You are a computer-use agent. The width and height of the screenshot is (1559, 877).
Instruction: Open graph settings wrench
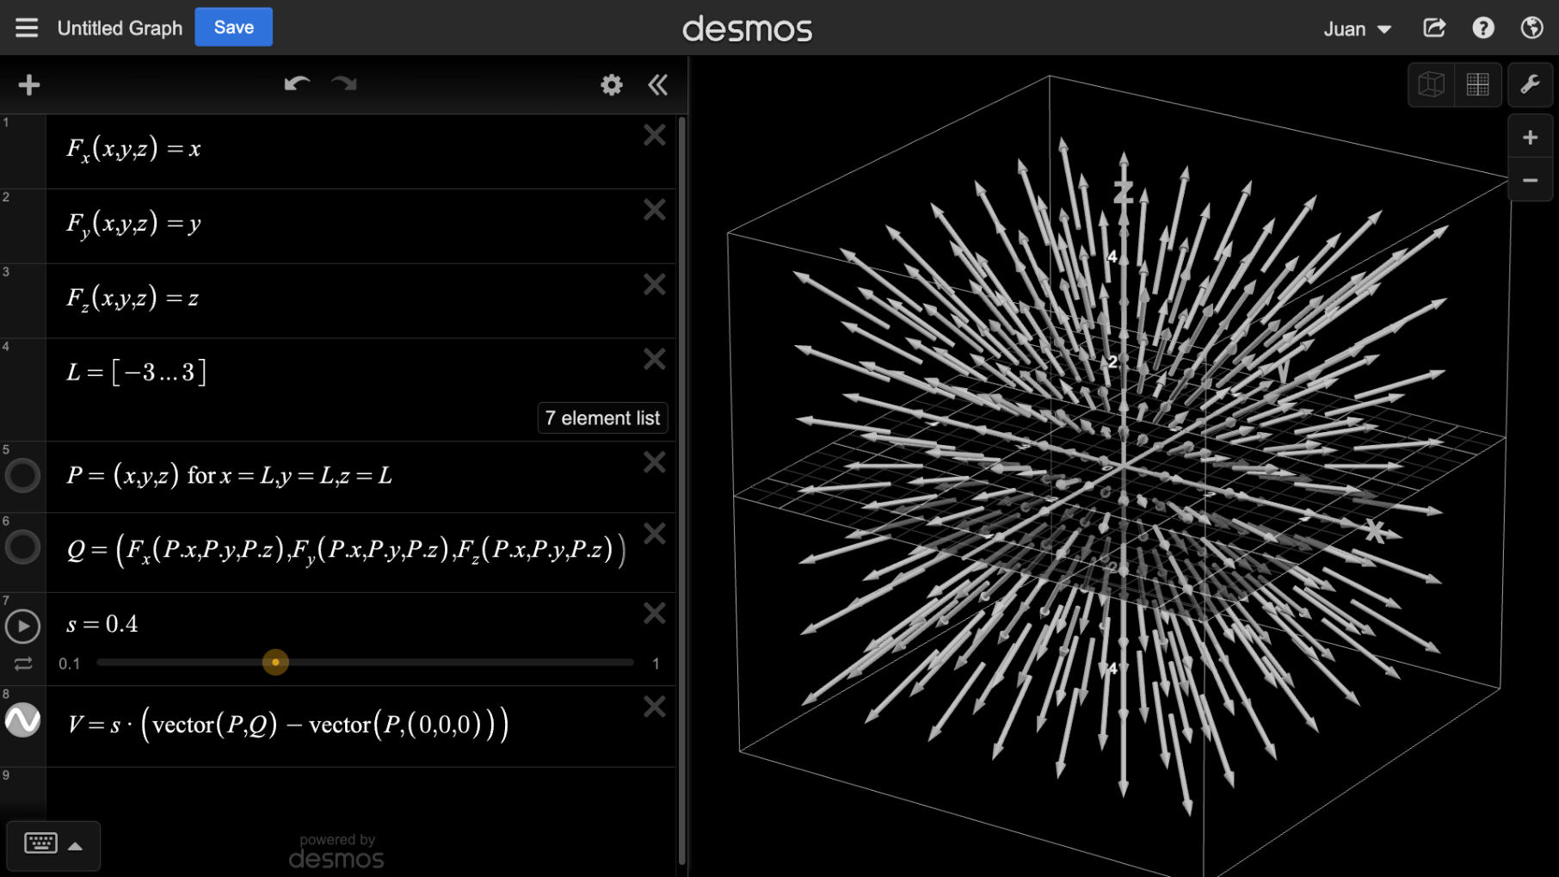[x=1530, y=84]
